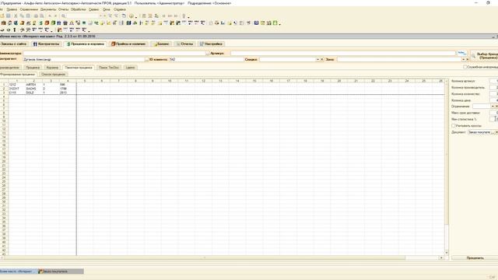Switch to the Прайсы и наличие tab

click(x=128, y=44)
